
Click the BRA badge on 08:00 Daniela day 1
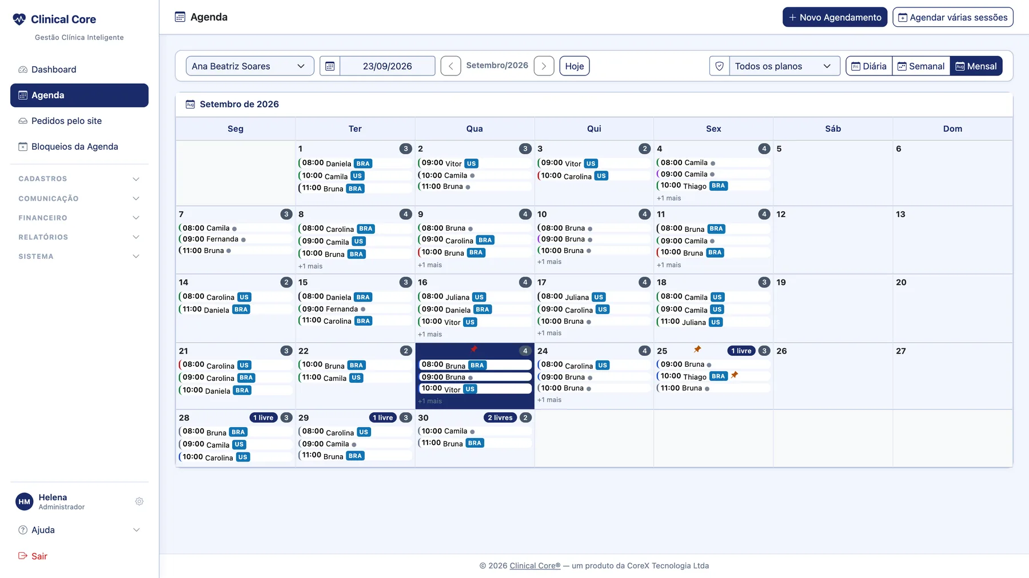(x=363, y=163)
